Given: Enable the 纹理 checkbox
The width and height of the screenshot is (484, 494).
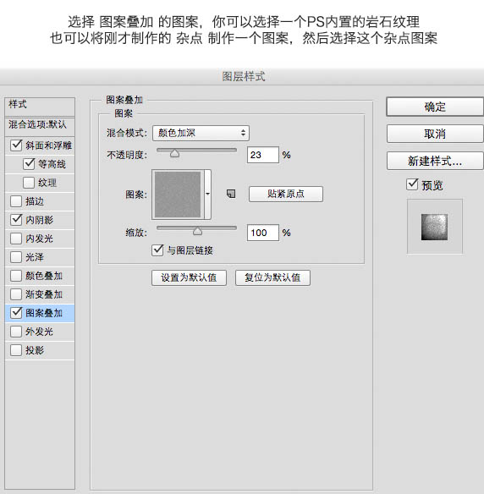Looking at the screenshot, I should coord(29,183).
